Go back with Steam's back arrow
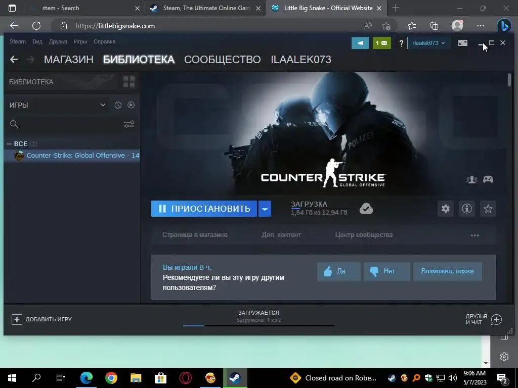518x388 pixels. (x=14, y=60)
